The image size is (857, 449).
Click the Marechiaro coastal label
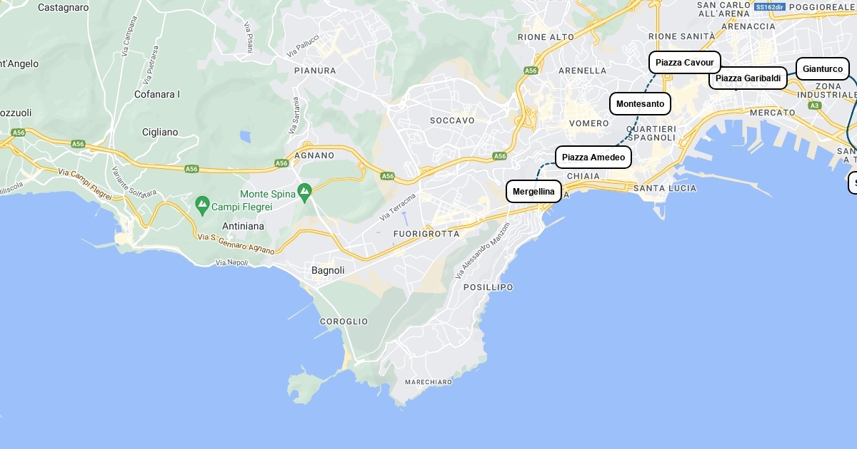pos(428,382)
